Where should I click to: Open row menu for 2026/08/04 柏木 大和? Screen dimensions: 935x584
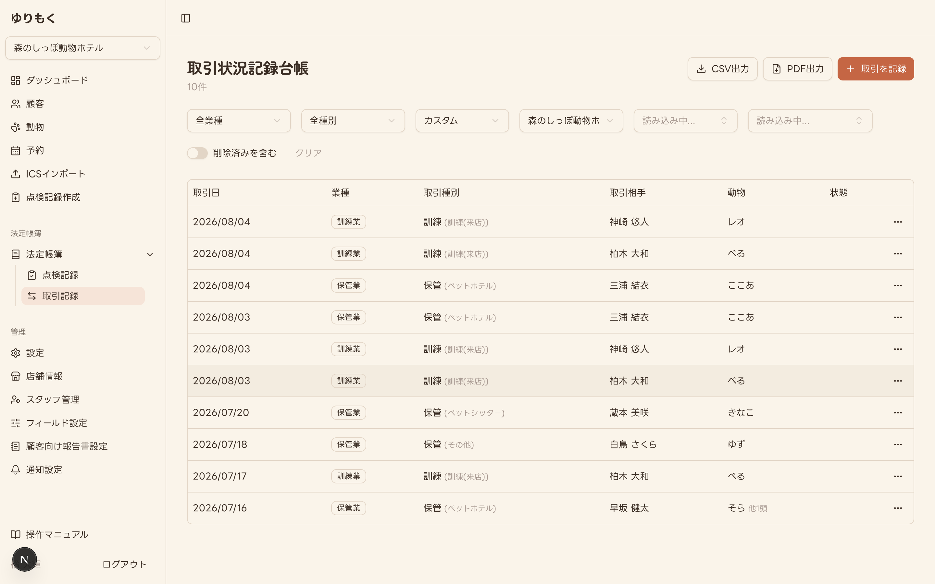(x=898, y=254)
